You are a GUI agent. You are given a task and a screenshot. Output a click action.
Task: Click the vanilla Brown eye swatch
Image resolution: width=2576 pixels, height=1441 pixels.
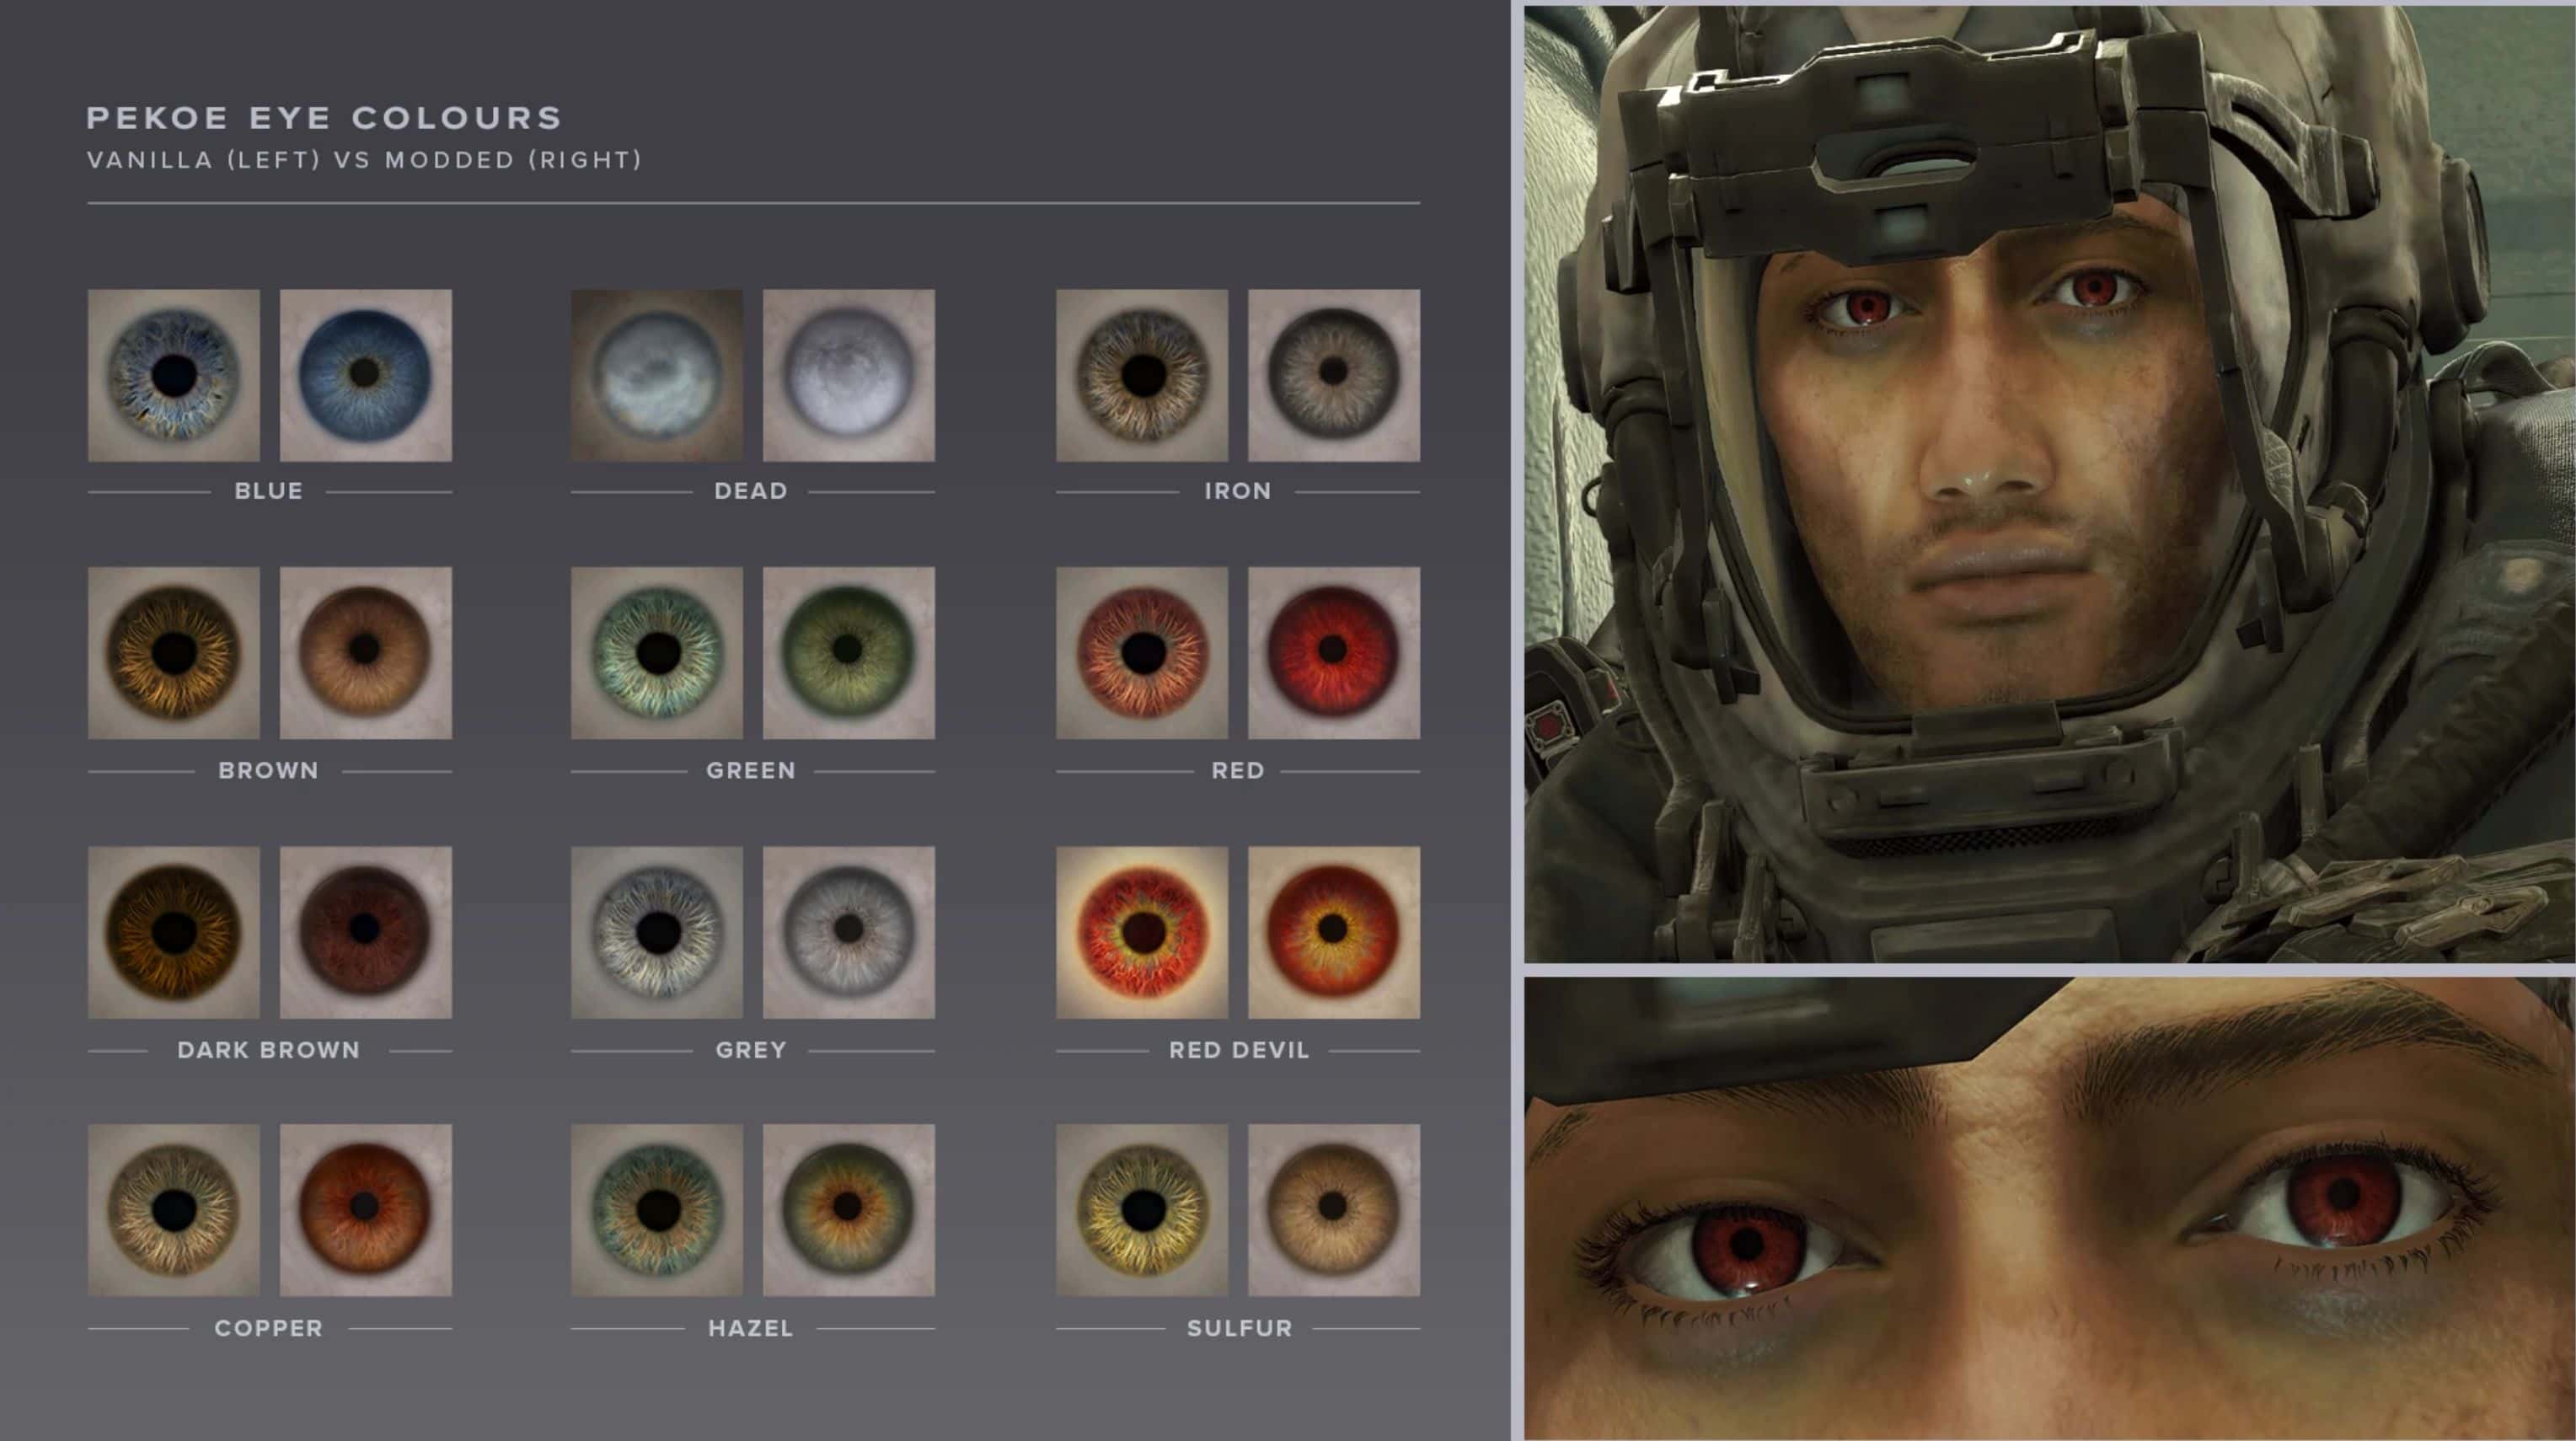click(174, 653)
